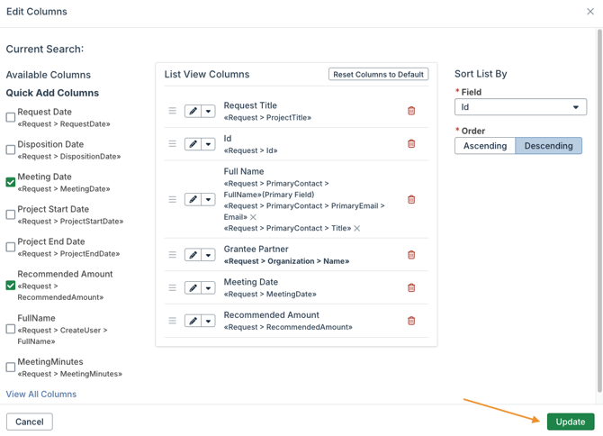Delete the Recommended Amount column
The image size is (603, 436).
[x=411, y=321]
